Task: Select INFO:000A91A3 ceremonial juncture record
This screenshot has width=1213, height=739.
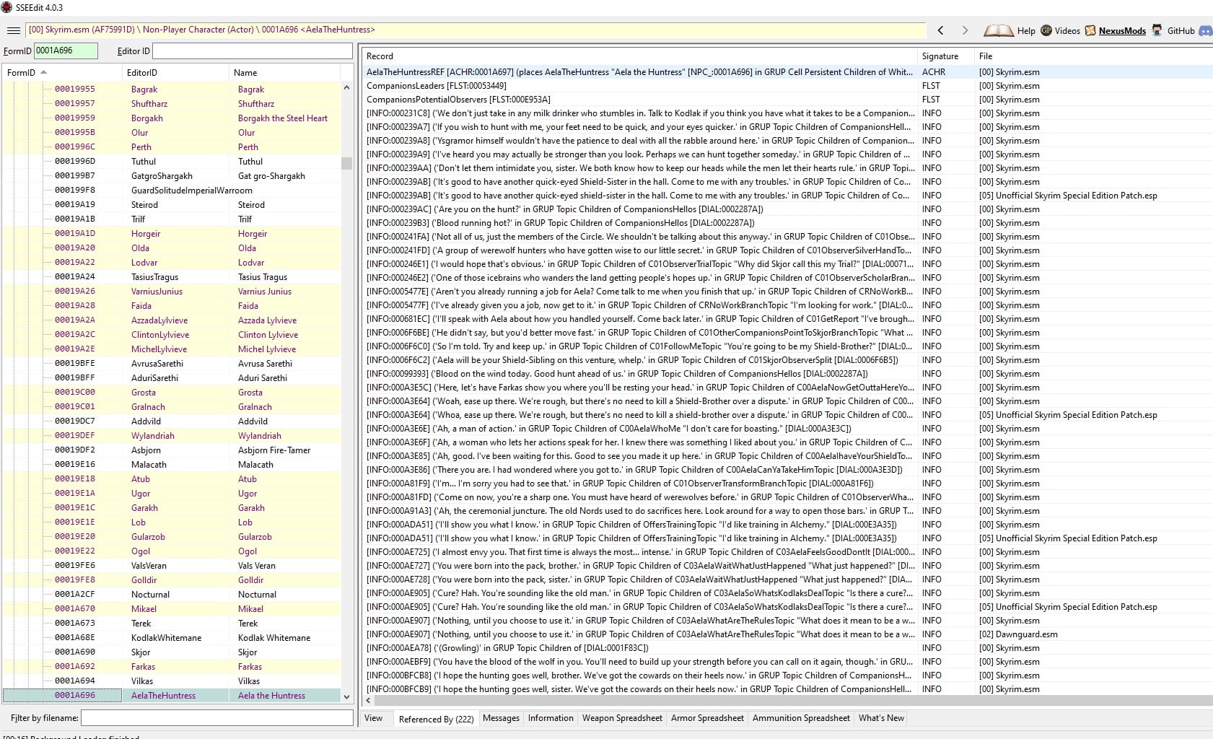Action: (x=787, y=510)
